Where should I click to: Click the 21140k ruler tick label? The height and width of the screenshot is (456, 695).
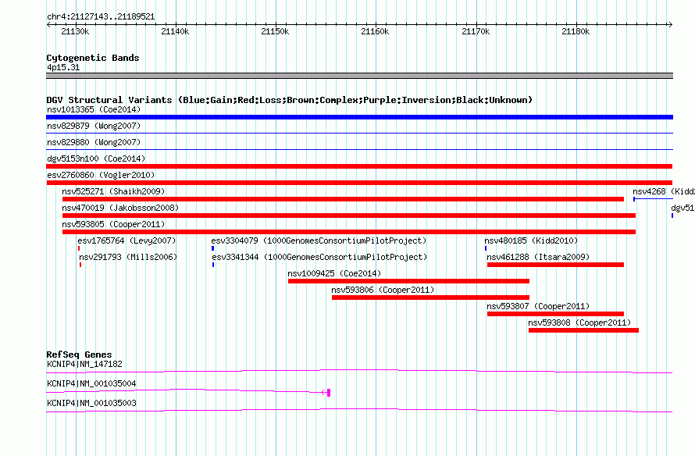point(175,31)
